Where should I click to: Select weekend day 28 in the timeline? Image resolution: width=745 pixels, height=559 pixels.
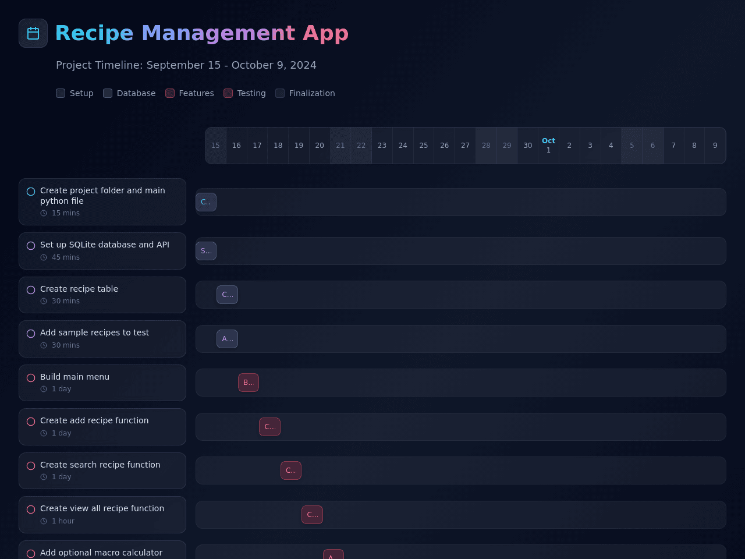[x=486, y=146]
